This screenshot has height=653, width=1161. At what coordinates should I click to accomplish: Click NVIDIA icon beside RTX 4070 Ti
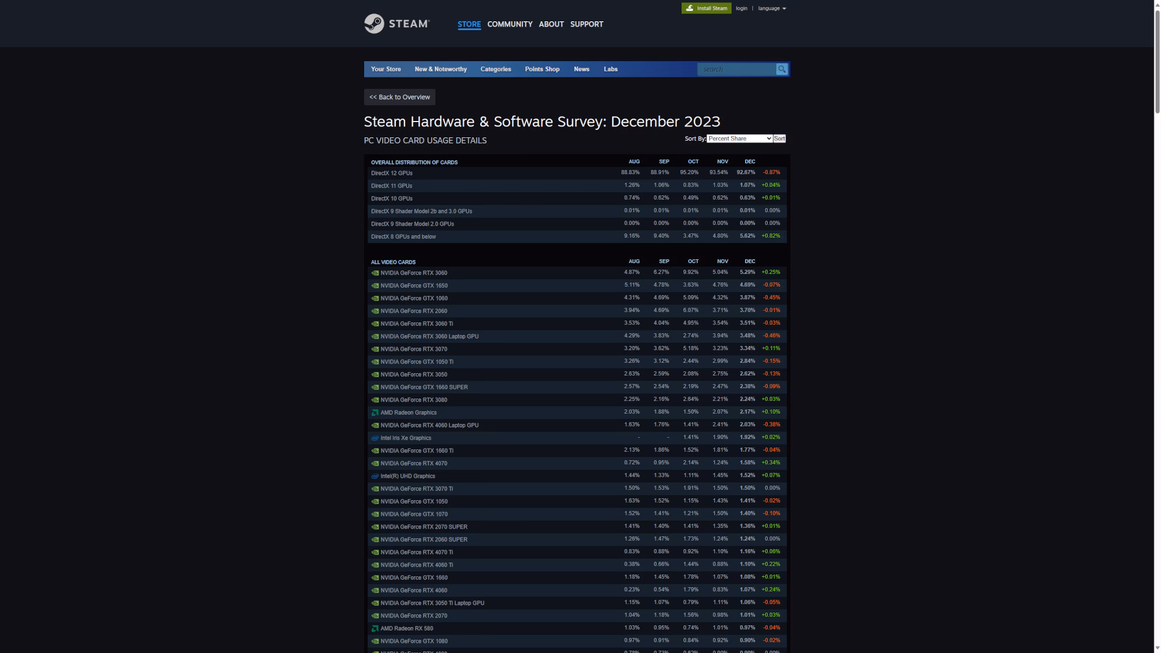(375, 552)
